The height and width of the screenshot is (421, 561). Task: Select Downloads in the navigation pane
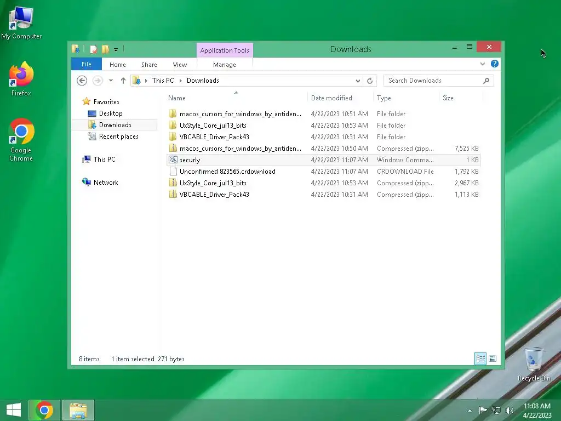(x=115, y=125)
